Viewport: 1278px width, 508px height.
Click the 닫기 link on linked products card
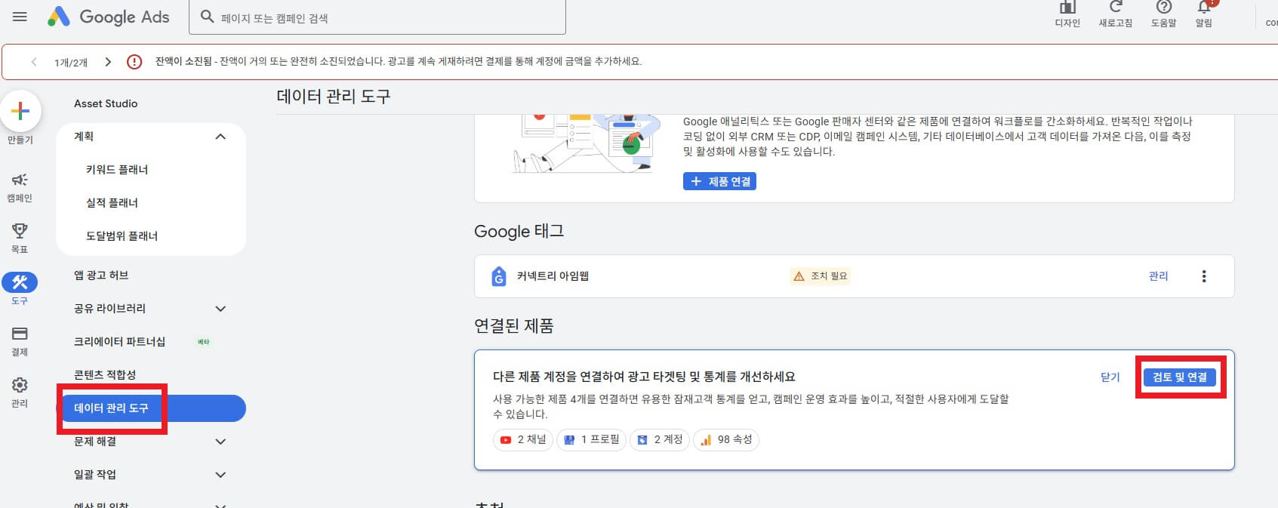[x=1110, y=377]
